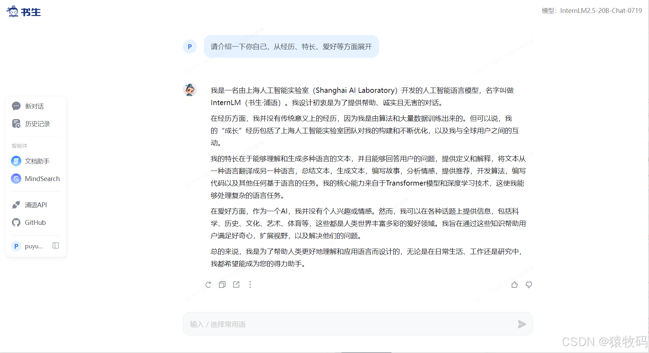The height and width of the screenshot is (353, 649).
Task: Give the reply a thumbs up
Action: click(515, 285)
